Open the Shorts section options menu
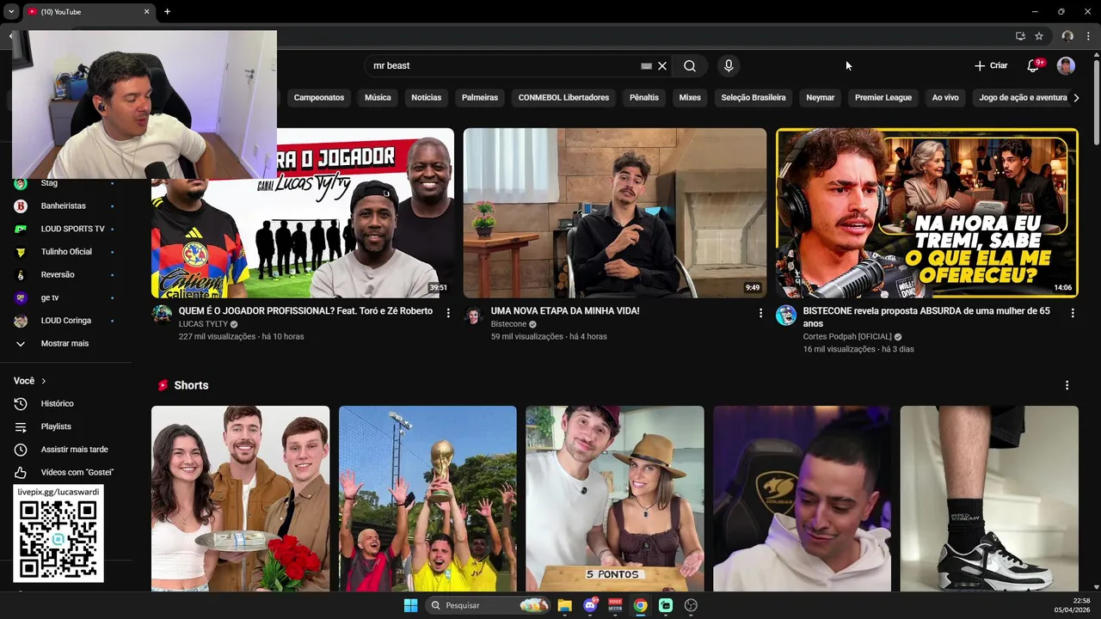 [x=1067, y=386]
